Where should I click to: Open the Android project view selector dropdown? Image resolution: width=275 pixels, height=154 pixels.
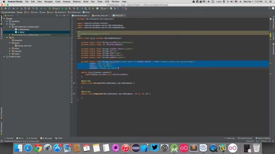(12, 15)
